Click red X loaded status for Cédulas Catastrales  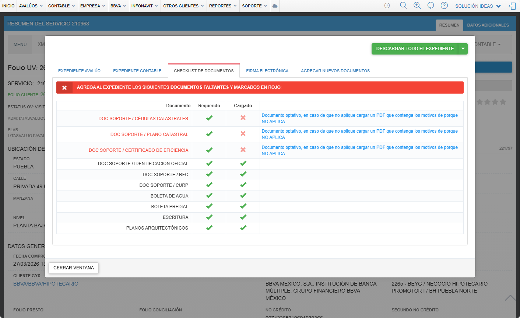[x=243, y=118]
